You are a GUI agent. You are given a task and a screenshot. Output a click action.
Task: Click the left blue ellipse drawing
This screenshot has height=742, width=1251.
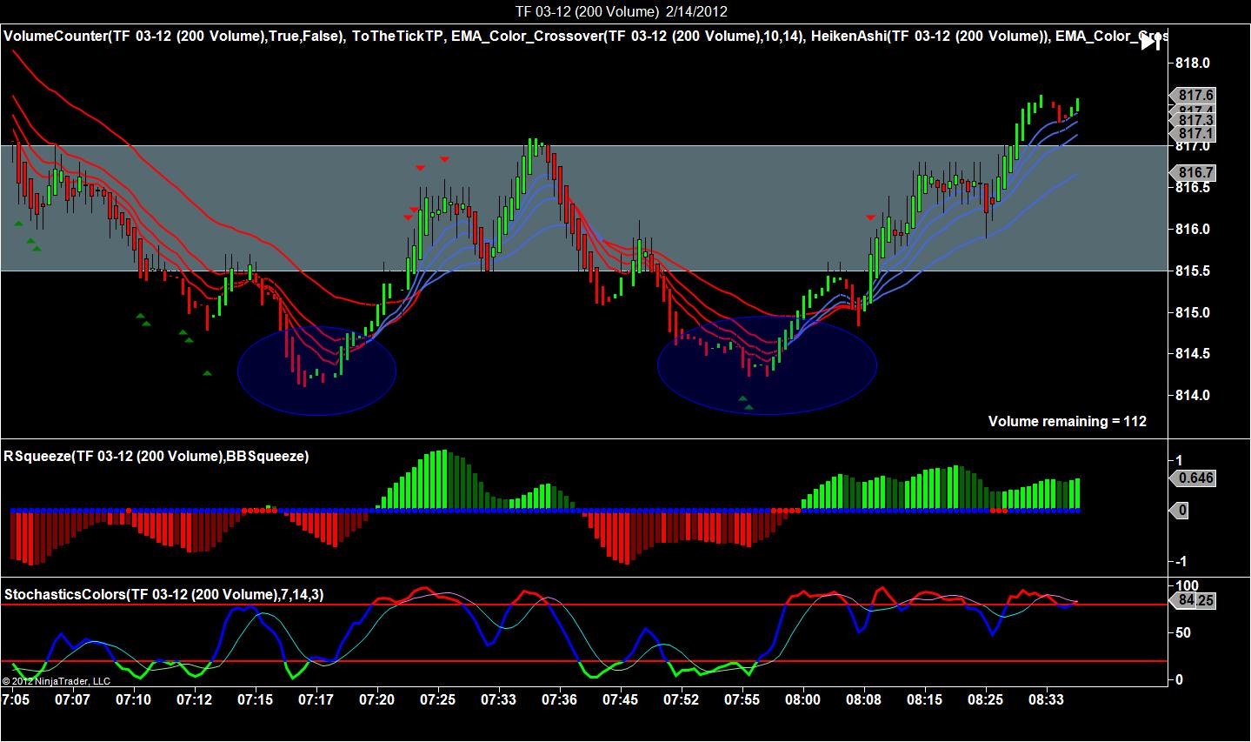point(316,370)
